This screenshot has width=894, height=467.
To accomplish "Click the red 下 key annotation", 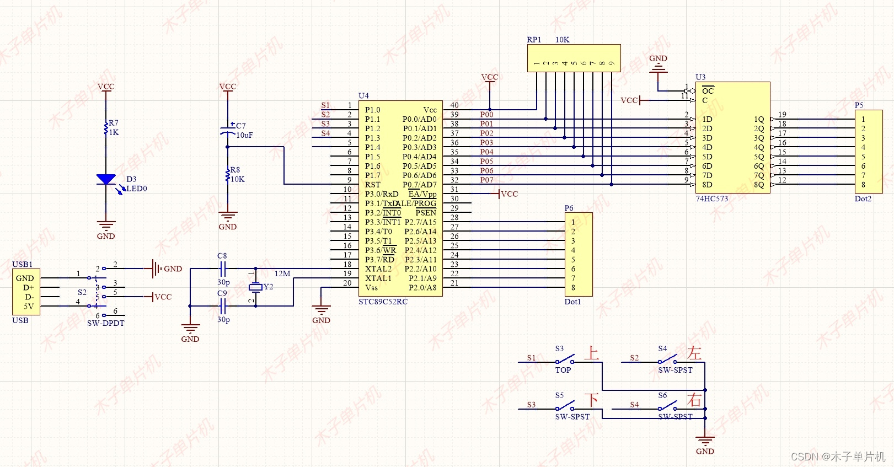I will click(592, 400).
